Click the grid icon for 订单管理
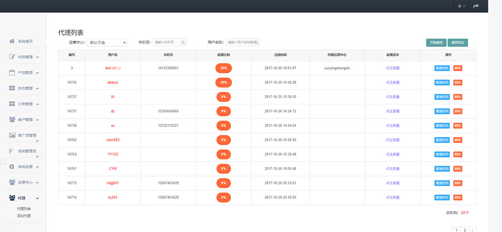Viewport: 502px width, 232px height. [12, 104]
